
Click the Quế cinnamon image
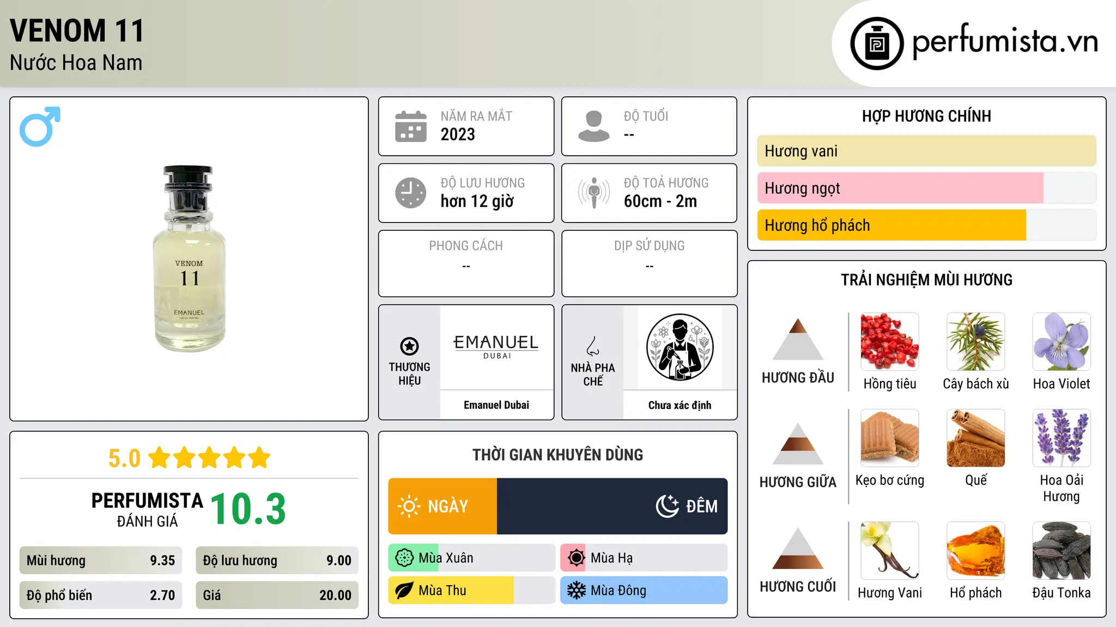(976, 438)
